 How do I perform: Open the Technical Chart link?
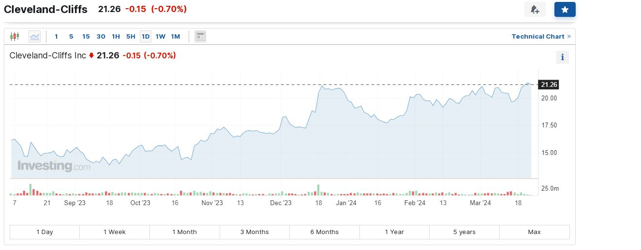pos(538,36)
